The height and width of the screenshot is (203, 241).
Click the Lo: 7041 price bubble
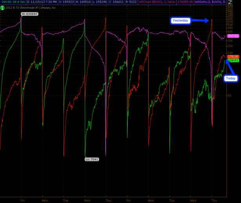[x=92, y=159]
